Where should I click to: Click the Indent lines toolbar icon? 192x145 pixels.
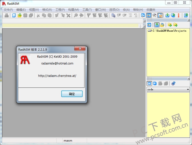[119, 15]
